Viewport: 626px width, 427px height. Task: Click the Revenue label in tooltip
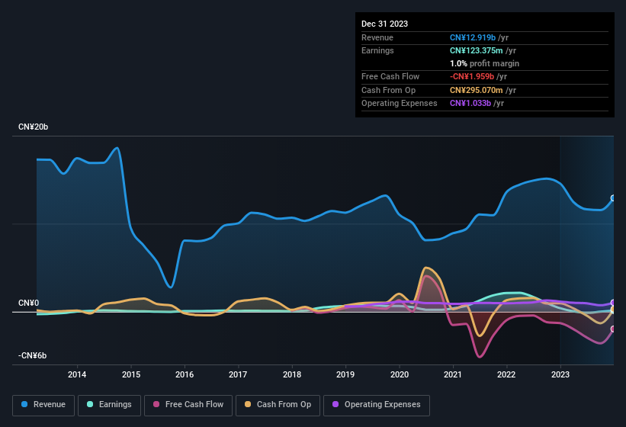point(377,37)
